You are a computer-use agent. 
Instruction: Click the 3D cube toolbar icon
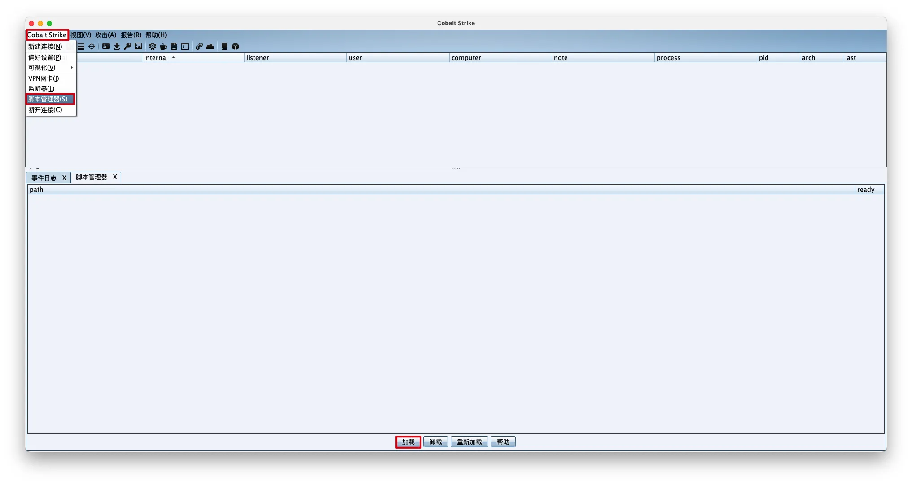(235, 46)
